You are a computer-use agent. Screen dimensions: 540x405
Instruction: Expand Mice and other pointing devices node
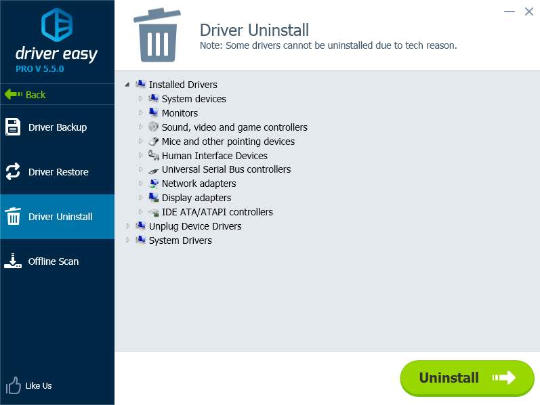[141, 141]
